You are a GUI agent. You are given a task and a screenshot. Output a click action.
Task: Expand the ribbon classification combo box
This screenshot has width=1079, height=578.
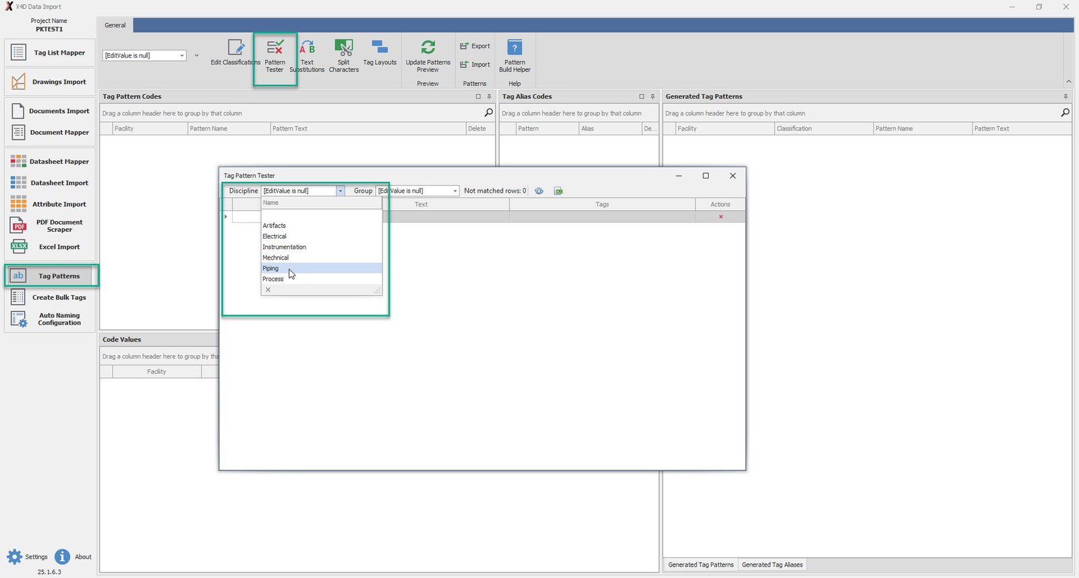182,56
